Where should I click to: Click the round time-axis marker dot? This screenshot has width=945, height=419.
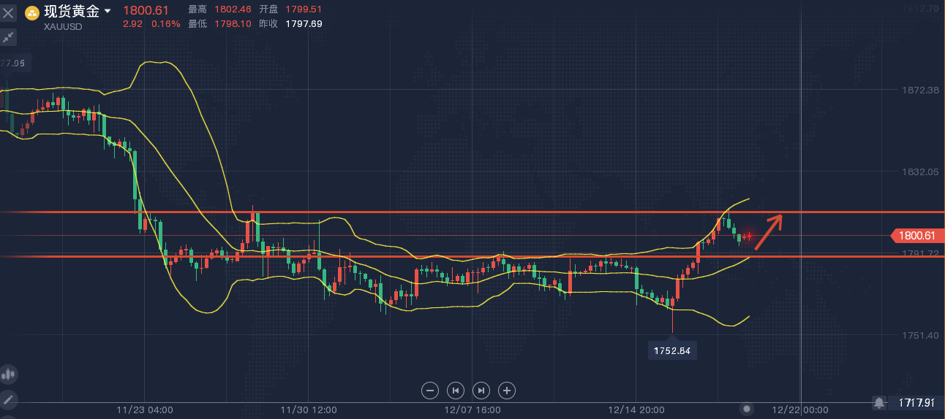point(747,409)
